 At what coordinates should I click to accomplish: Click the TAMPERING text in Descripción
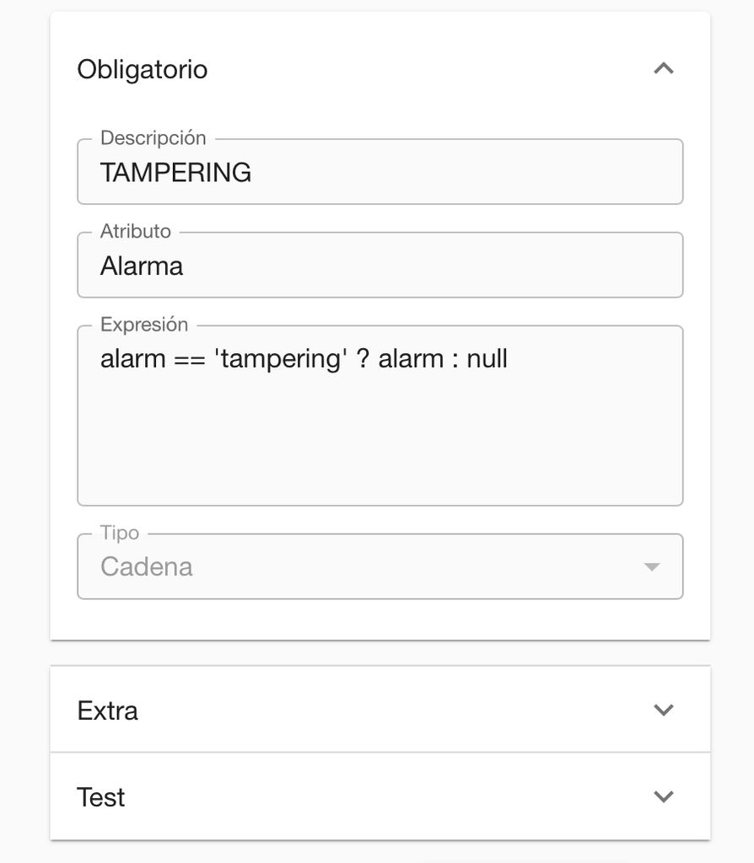point(175,173)
